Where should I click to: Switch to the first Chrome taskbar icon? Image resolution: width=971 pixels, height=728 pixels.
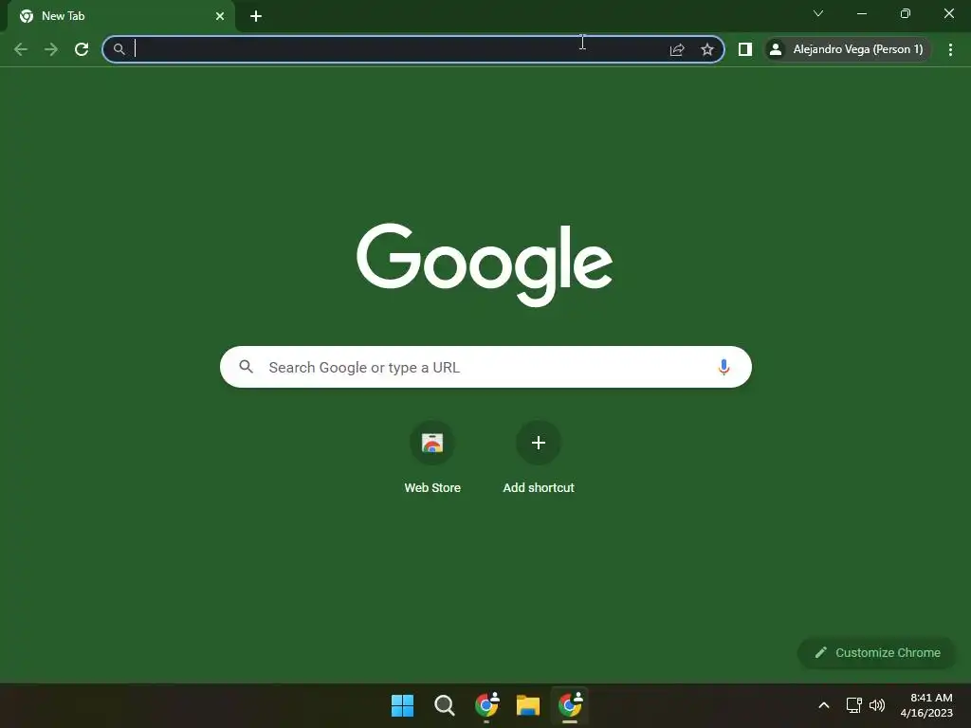tap(486, 704)
